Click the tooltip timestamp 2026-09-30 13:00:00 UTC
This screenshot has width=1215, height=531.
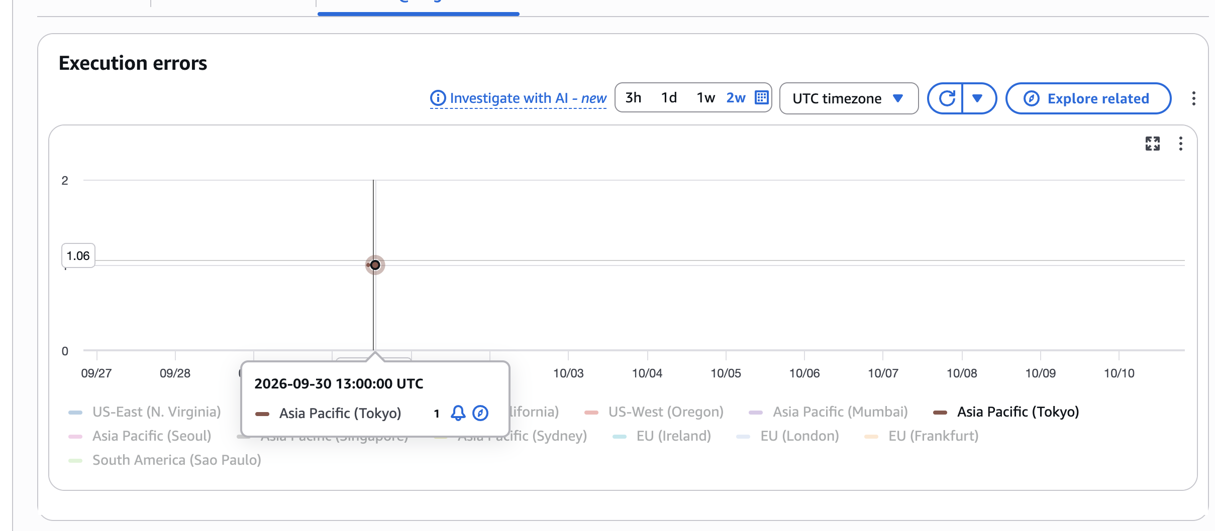(339, 384)
